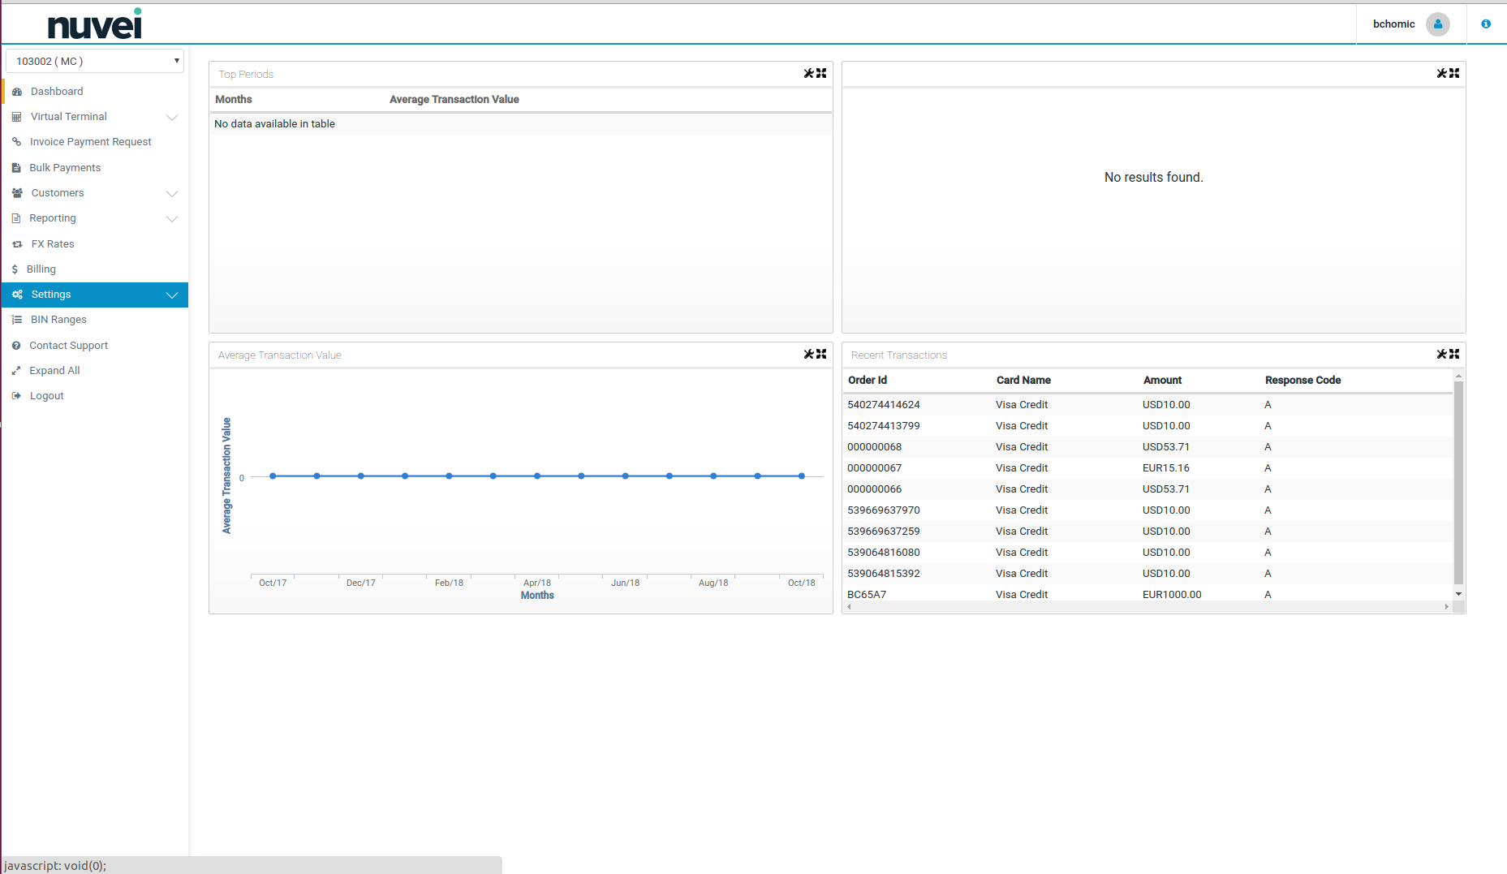Sort Top Periods by Months header
Viewport: 1507px width, 874px height.
234,99
